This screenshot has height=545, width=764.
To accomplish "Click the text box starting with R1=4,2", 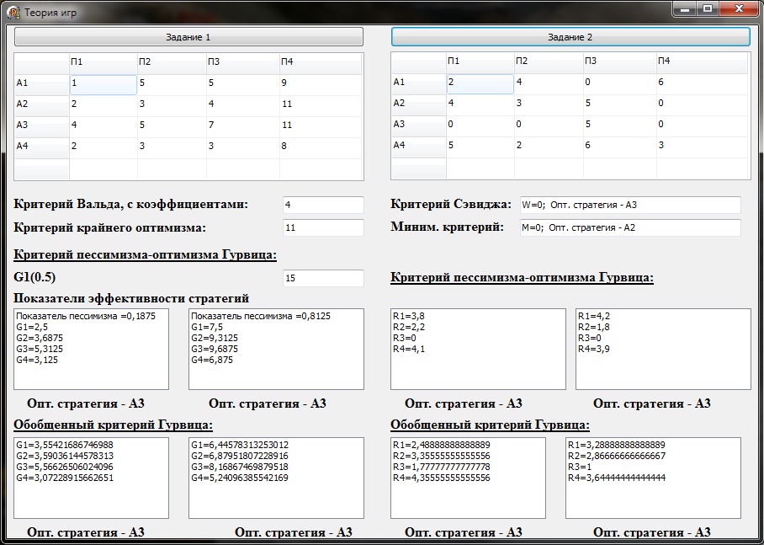I will (663, 349).
